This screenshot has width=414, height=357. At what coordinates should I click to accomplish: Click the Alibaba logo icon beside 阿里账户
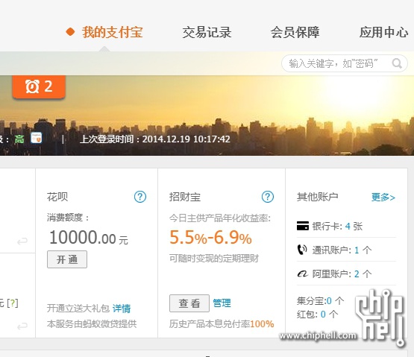(303, 274)
